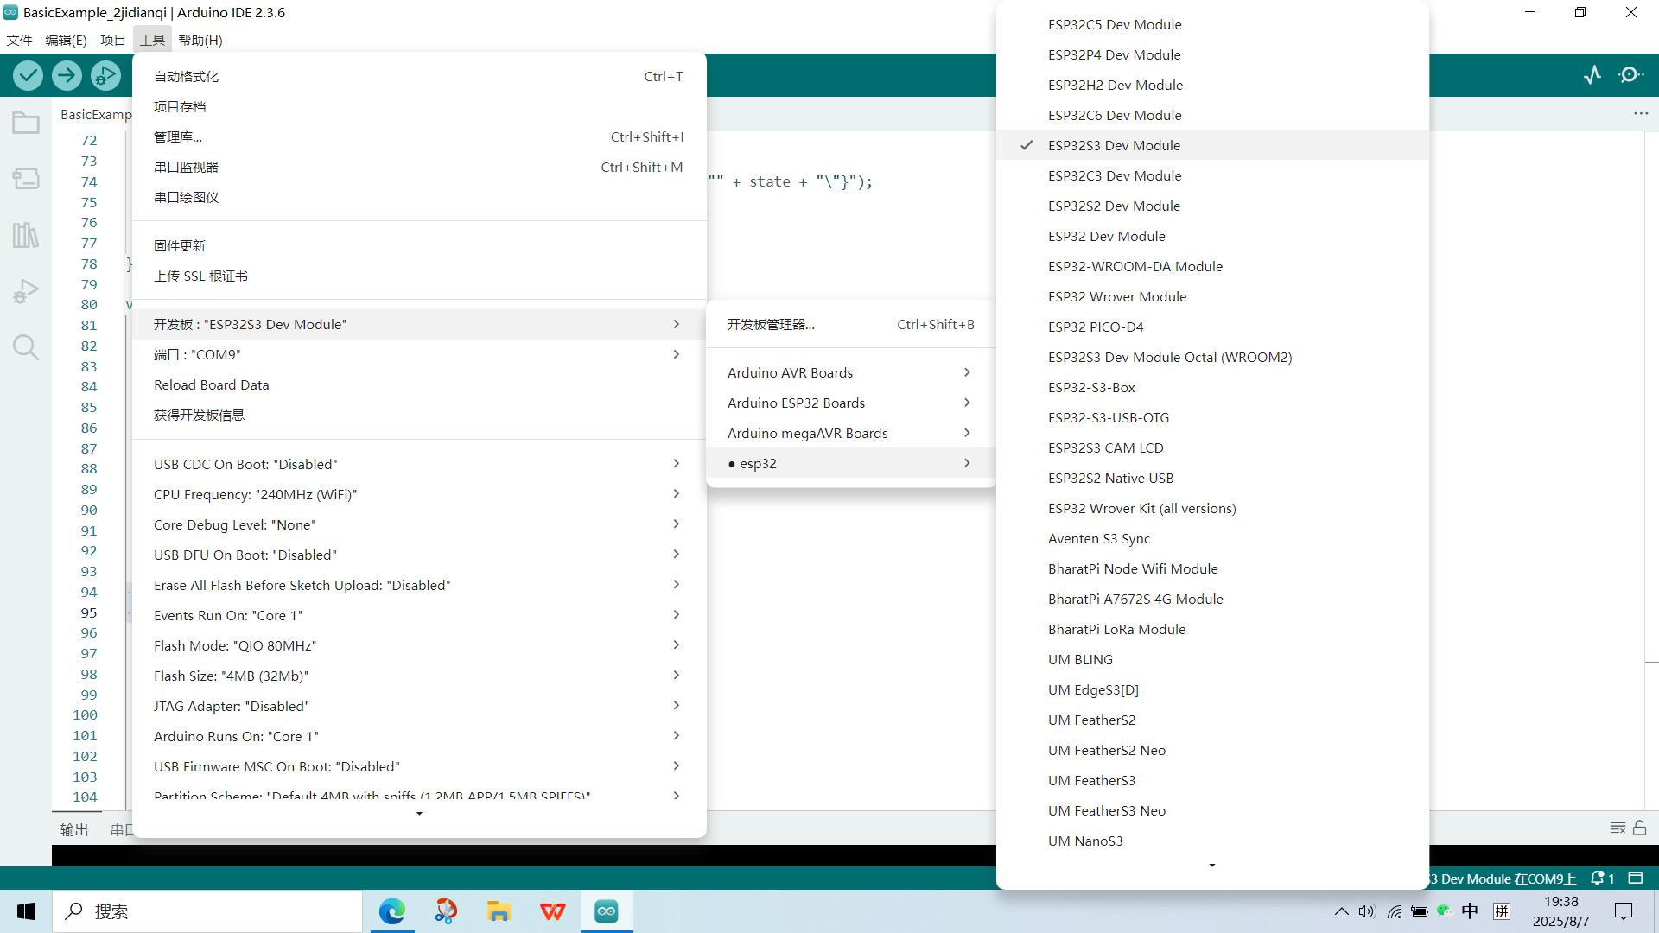This screenshot has height=933, width=1659.
Task: Click Reload Board Data
Action: pyautogui.click(x=419, y=384)
